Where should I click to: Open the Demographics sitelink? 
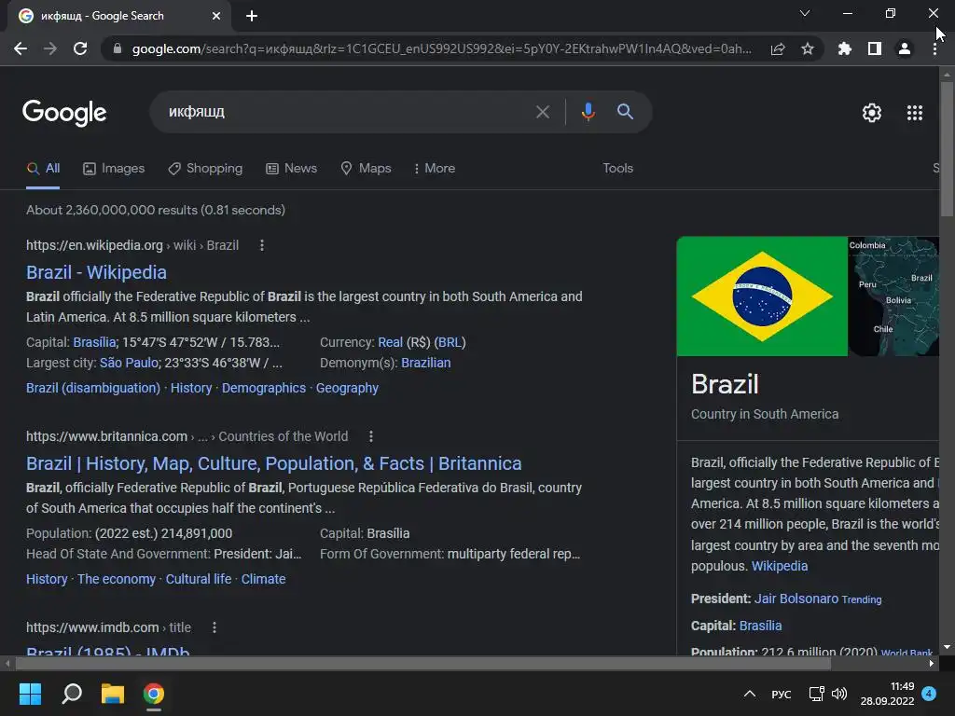click(x=264, y=388)
